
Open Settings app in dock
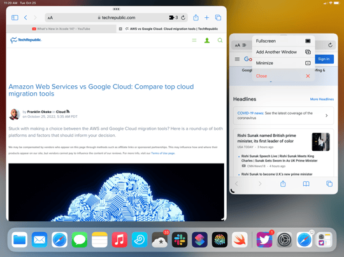tap(285, 240)
